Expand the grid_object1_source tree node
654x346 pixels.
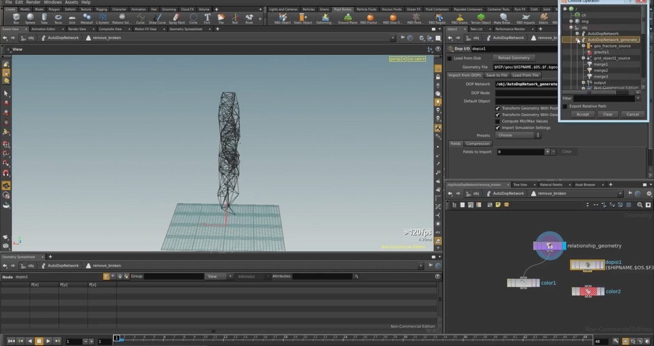583,58
